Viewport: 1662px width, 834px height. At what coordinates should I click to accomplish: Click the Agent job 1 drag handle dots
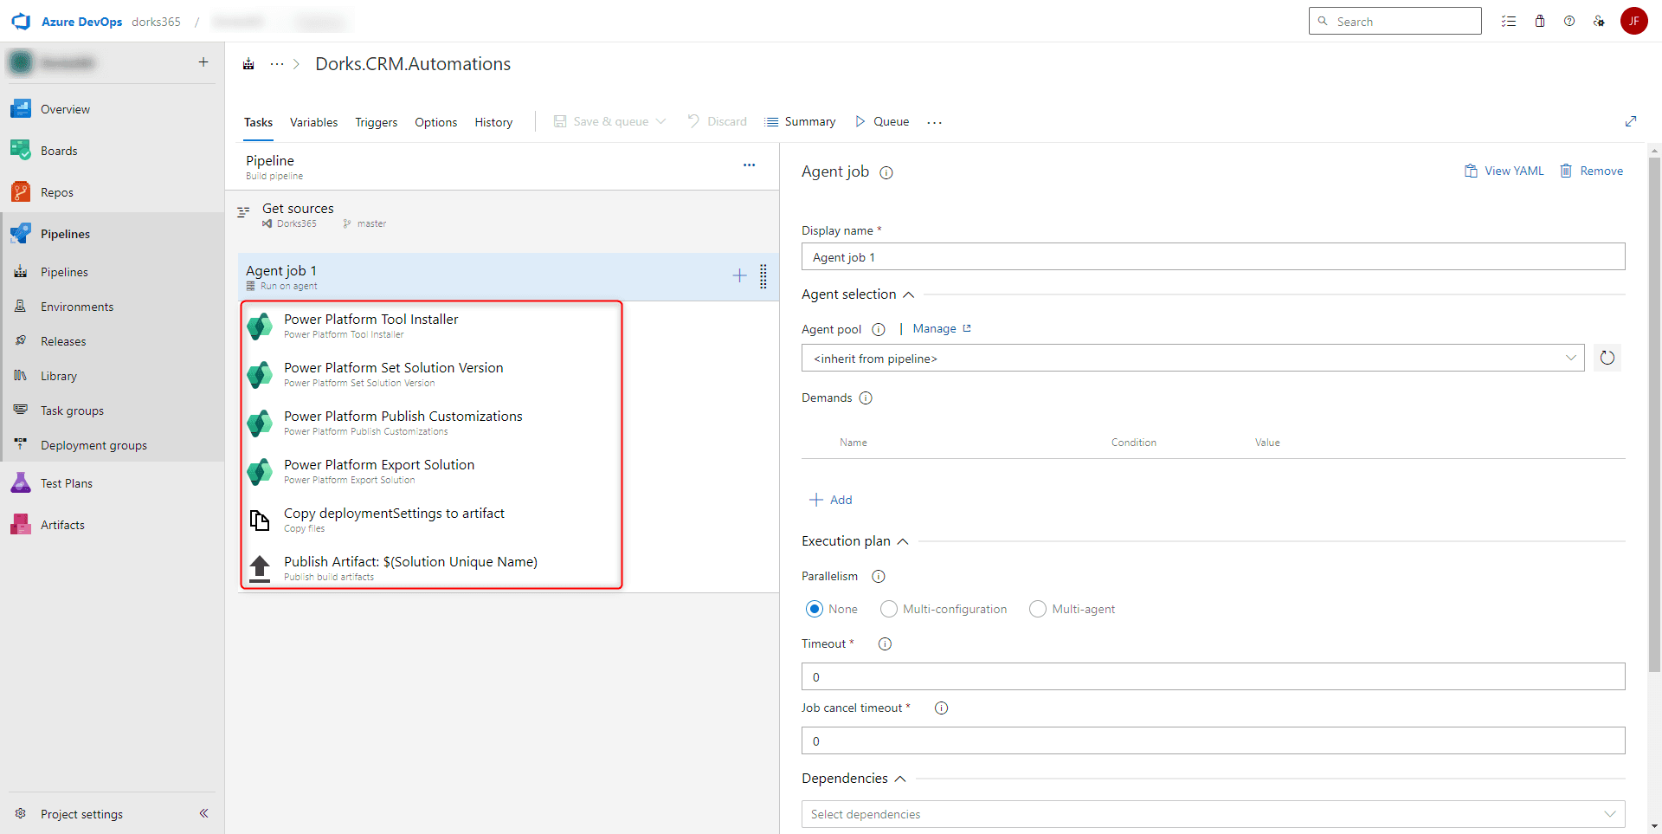[x=763, y=276]
